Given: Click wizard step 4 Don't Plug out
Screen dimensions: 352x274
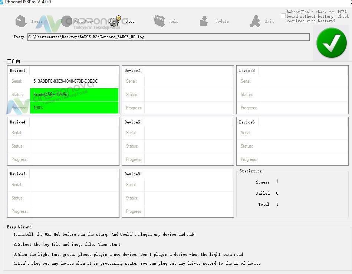Looking at the screenshot, I should coord(137,263).
